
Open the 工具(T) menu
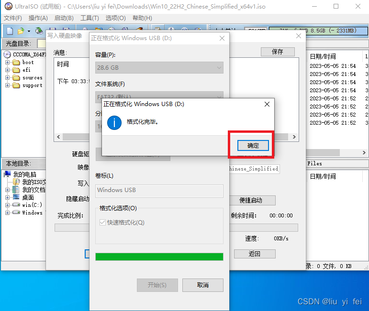tap(89, 18)
